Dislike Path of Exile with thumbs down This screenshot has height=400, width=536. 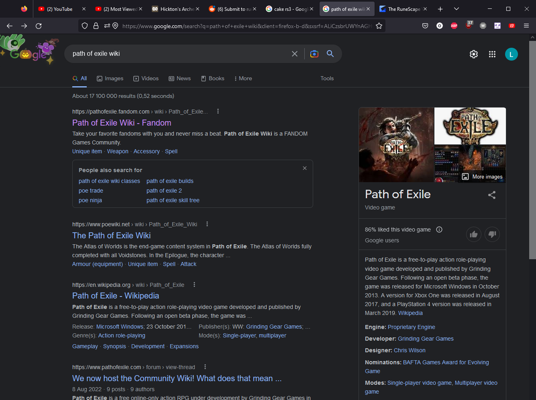[492, 234]
